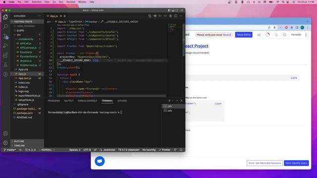Toggle the side panel icon in browser toolbar

coord(297,28)
